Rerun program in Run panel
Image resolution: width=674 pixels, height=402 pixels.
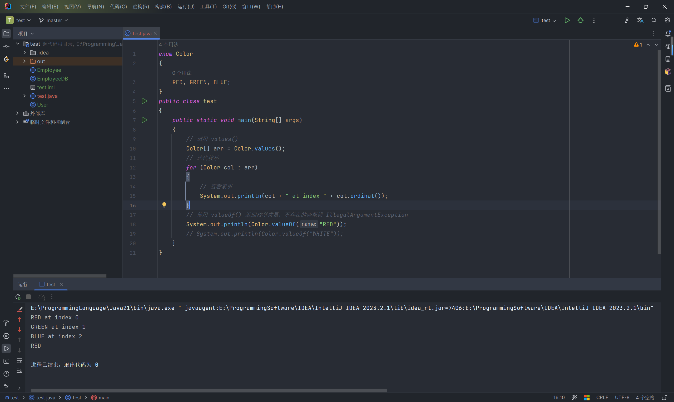click(x=18, y=297)
